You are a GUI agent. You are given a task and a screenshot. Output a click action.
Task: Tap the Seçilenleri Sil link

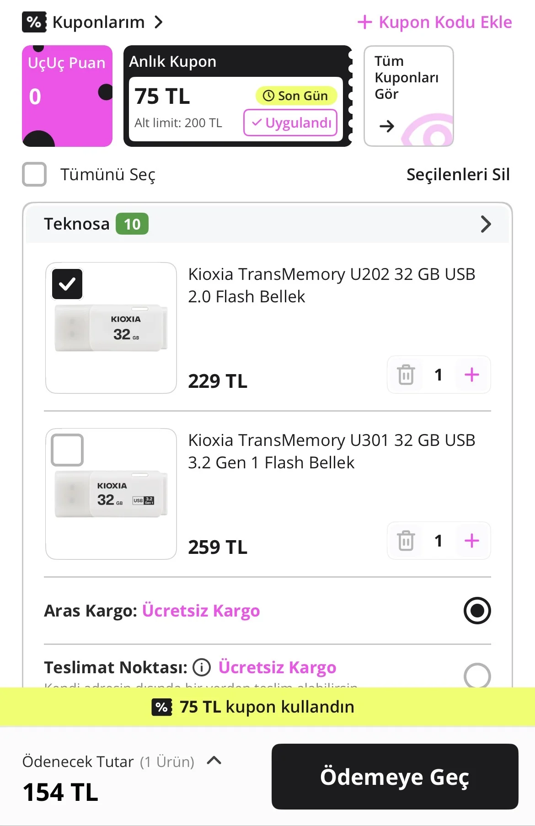coord(458,174)
